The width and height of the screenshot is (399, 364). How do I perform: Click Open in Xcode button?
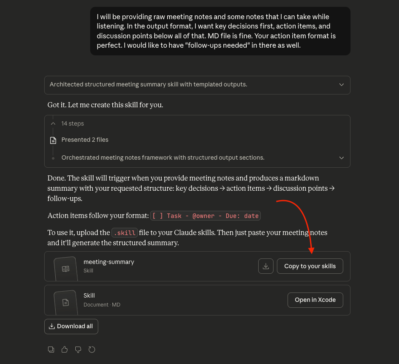tap(315, 300)
